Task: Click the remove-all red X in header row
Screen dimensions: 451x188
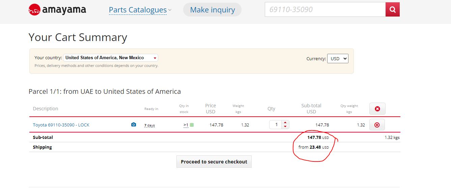Action: point(377,109)
